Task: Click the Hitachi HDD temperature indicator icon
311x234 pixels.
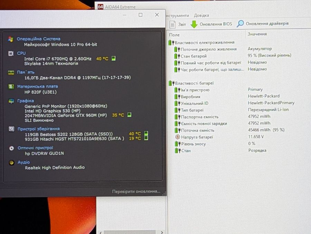Action: [x=146, y=138]
